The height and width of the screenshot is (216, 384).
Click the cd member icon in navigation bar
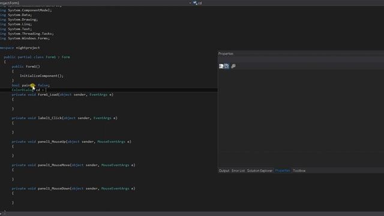[x=195, y=3]
